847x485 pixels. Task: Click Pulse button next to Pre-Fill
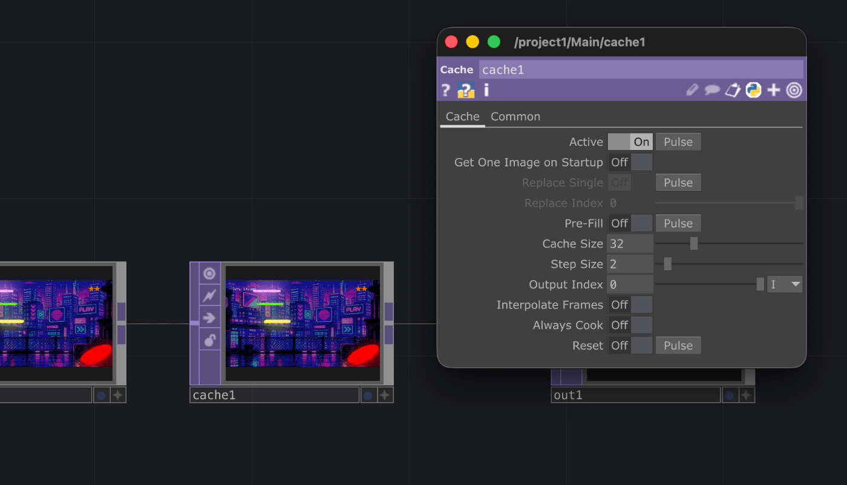pos(678,223)
